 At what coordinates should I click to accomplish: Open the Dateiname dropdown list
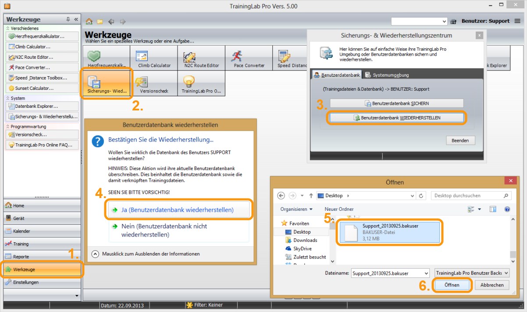click(425, 273)
